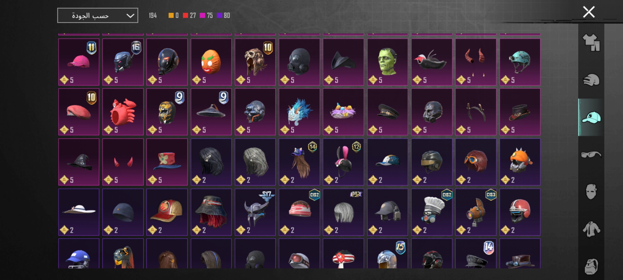Pick the pink bunny ears helmet
Viewport: 623px width, 280px height.
(343, 162)
